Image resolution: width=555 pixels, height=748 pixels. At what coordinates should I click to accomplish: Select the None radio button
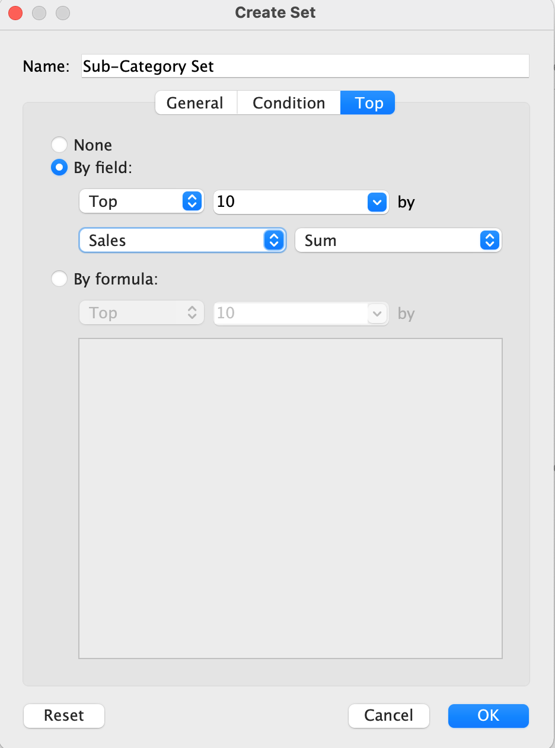point(60,145)
